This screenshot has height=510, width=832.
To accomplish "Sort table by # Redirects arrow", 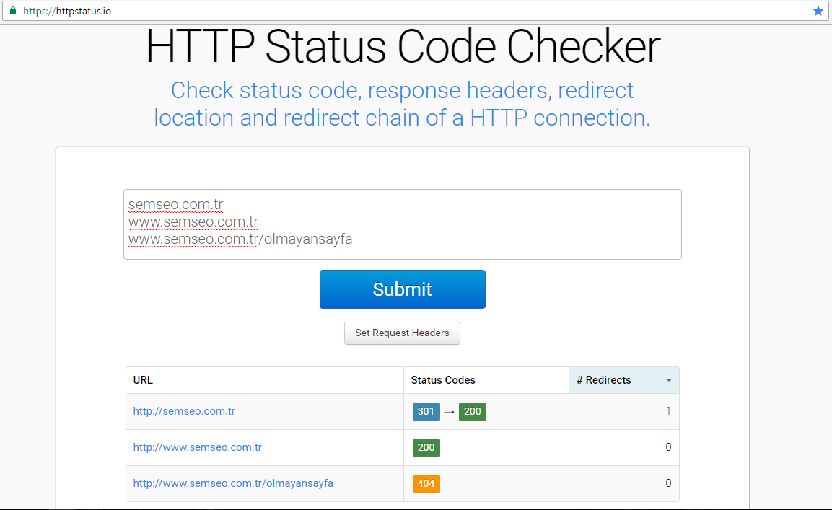I will pyautogui.click(x=669, y=380).
